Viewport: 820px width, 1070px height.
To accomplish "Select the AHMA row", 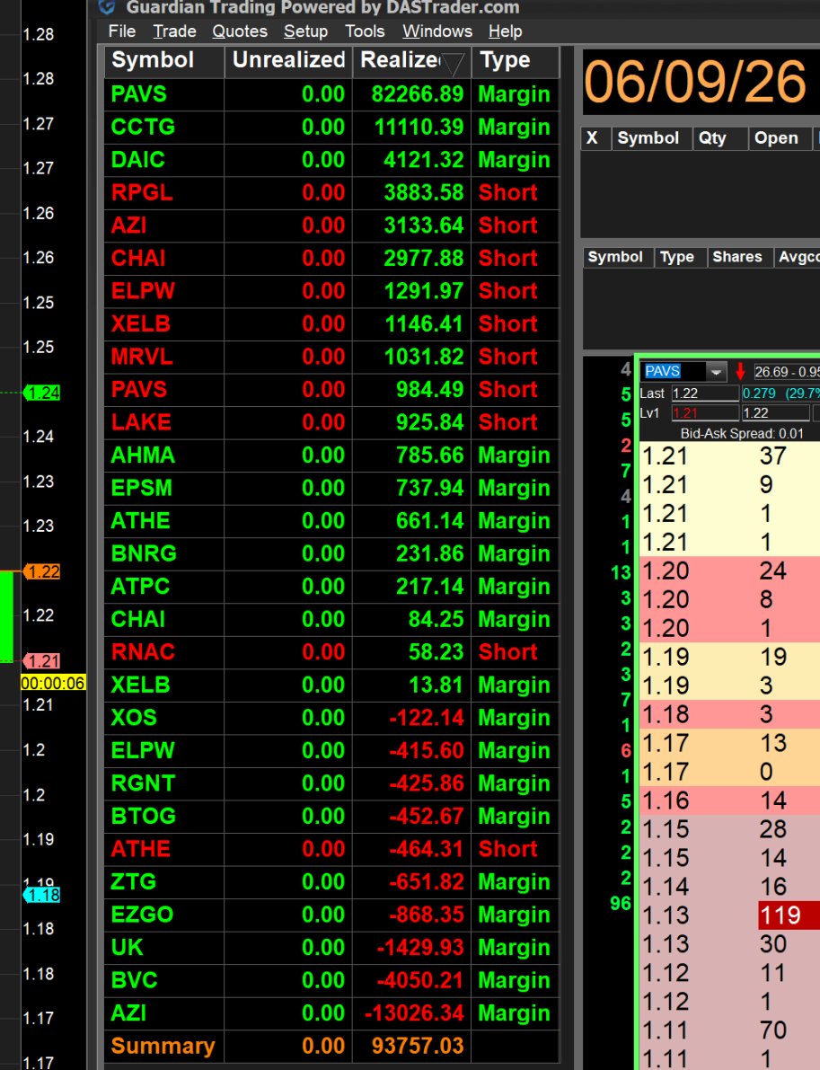I will (x=331, y=455).
